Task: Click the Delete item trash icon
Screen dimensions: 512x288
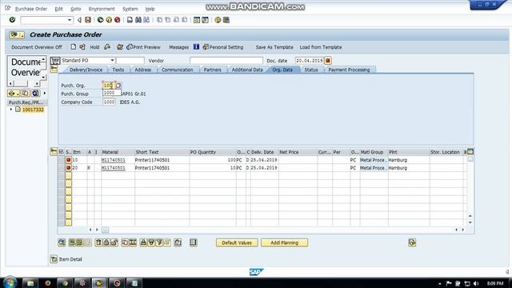Action: coord(98,242)
